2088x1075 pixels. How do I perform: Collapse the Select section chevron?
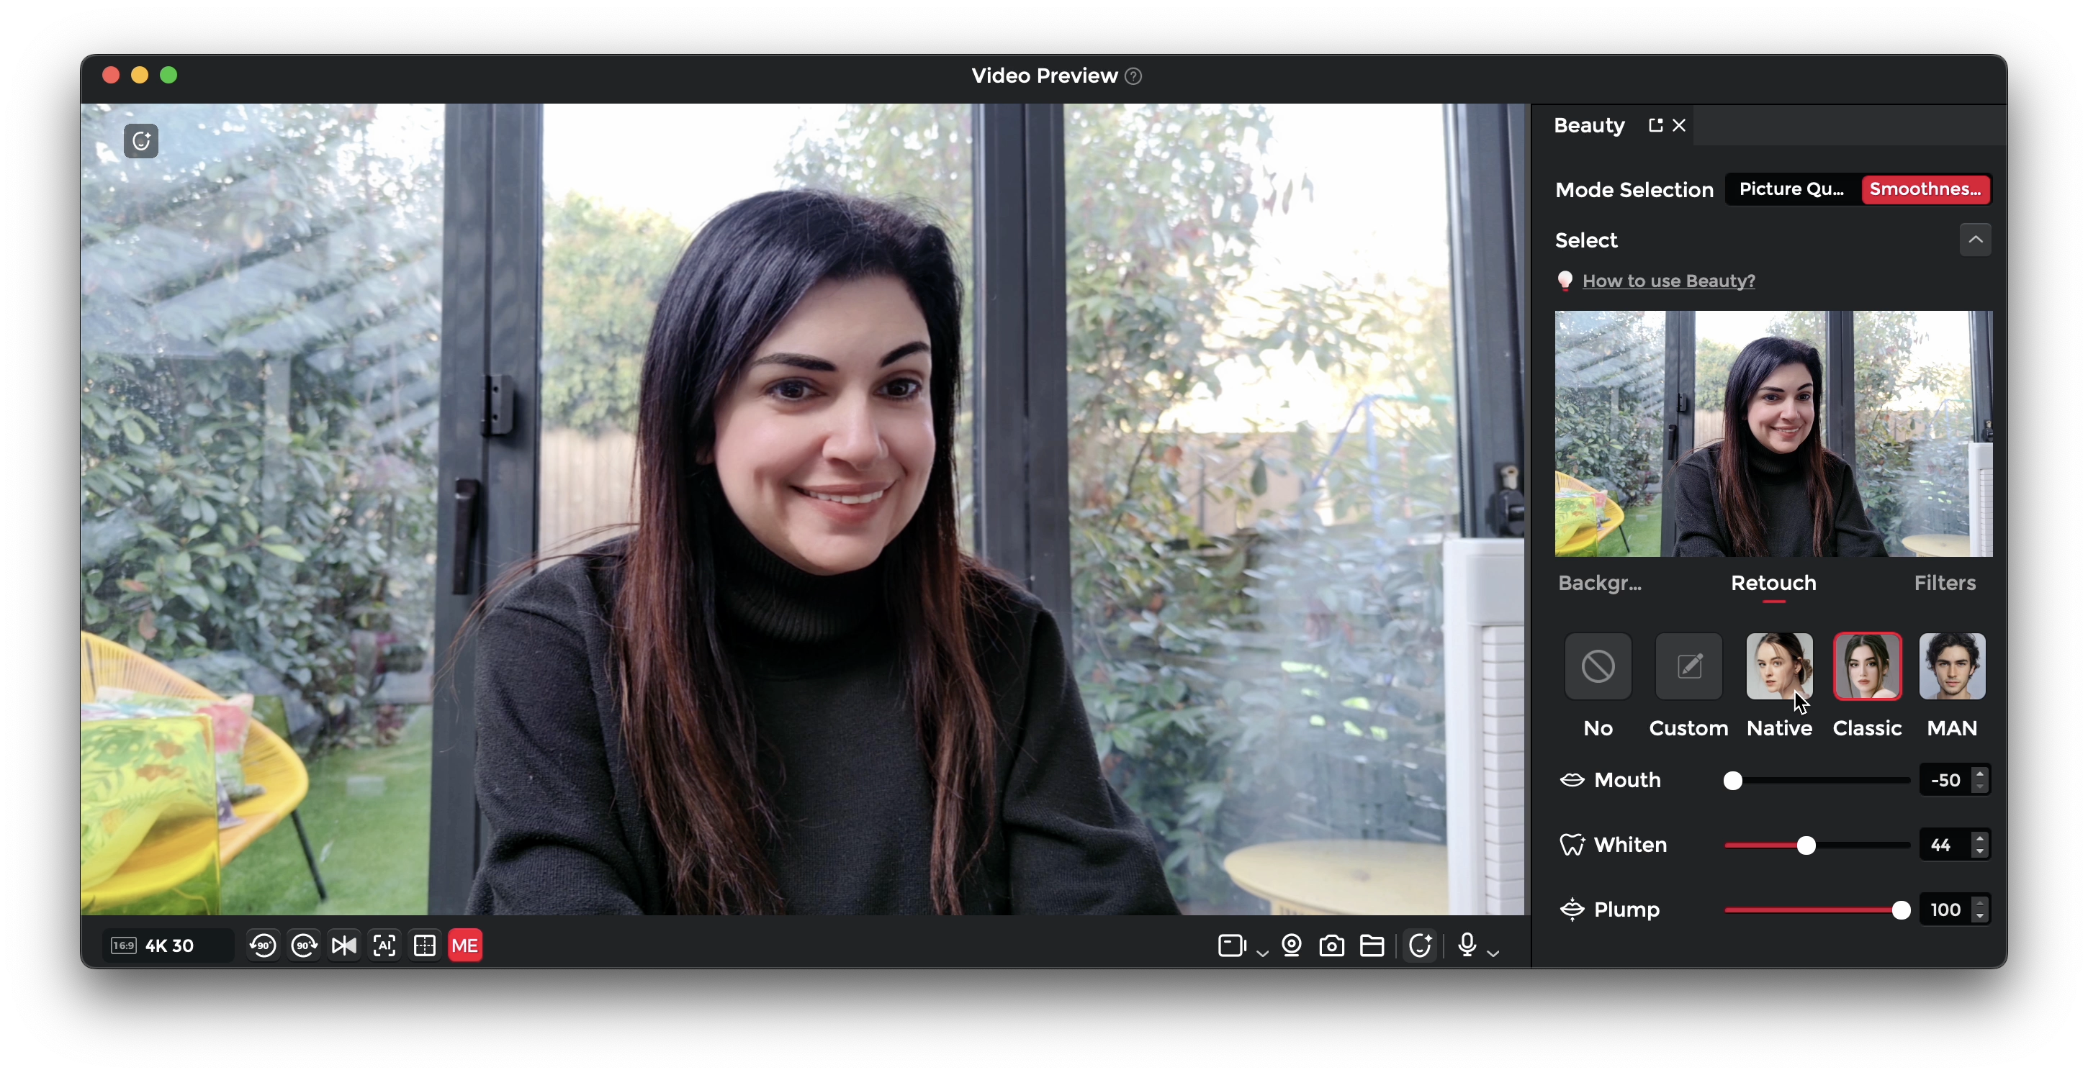pyautogui.click(x=1976, y=240)
